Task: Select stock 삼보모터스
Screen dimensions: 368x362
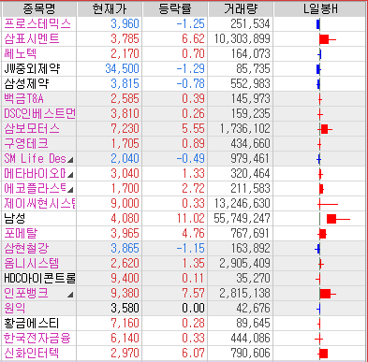Action: [x=32, y=129]
